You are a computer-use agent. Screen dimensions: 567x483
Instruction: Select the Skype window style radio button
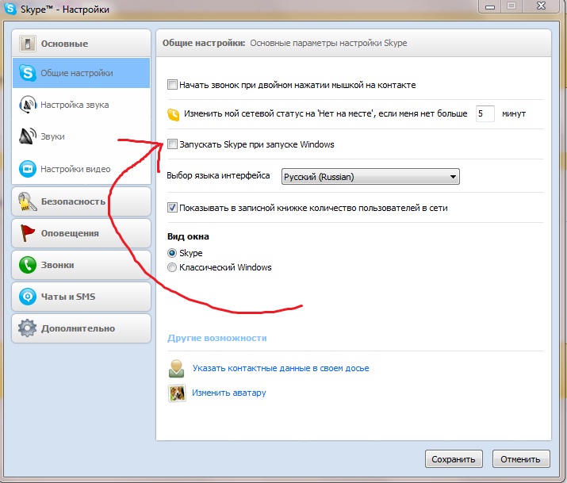172,253
